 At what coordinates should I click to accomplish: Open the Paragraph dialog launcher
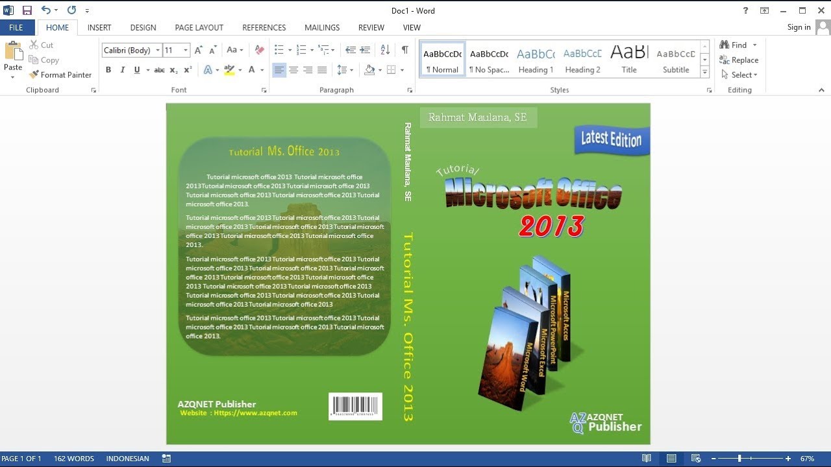pos(410,90)
